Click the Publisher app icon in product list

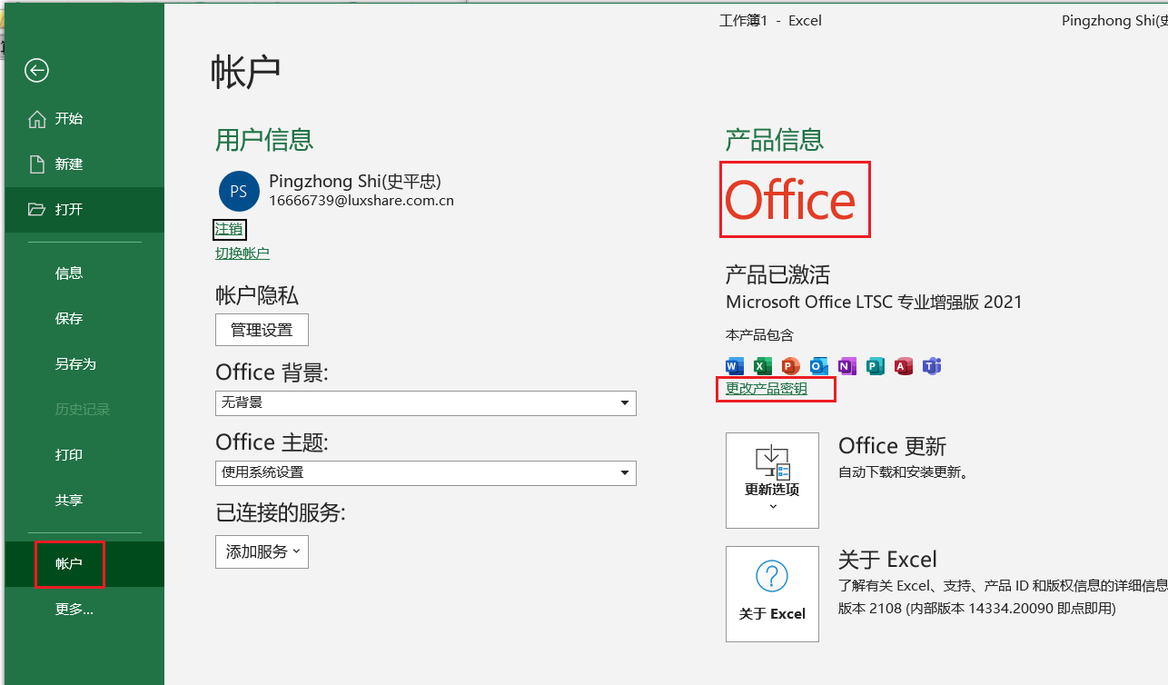(x=875, y=366)
